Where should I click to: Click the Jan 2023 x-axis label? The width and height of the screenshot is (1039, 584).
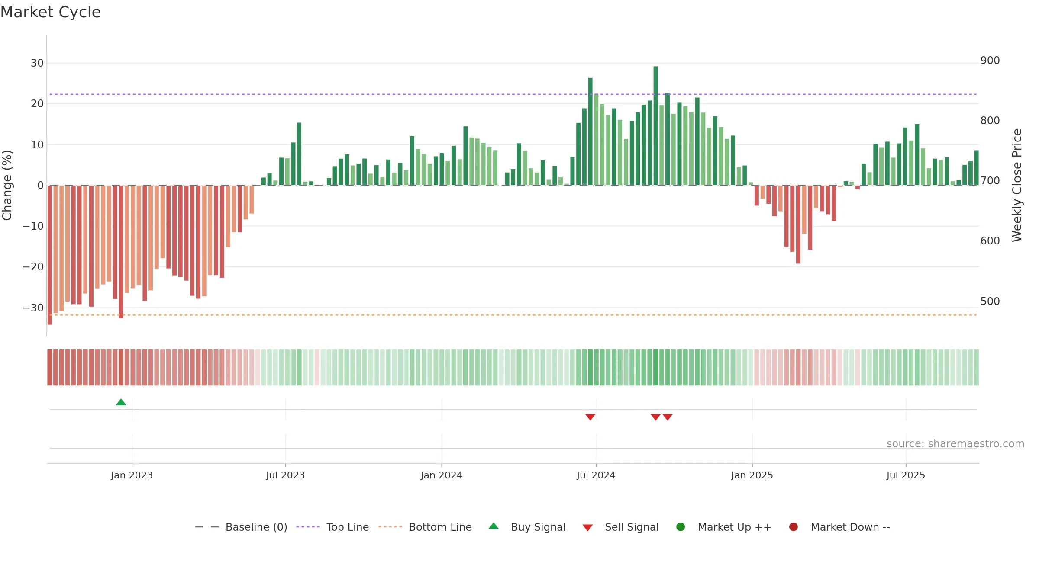(x=132, y=475)
